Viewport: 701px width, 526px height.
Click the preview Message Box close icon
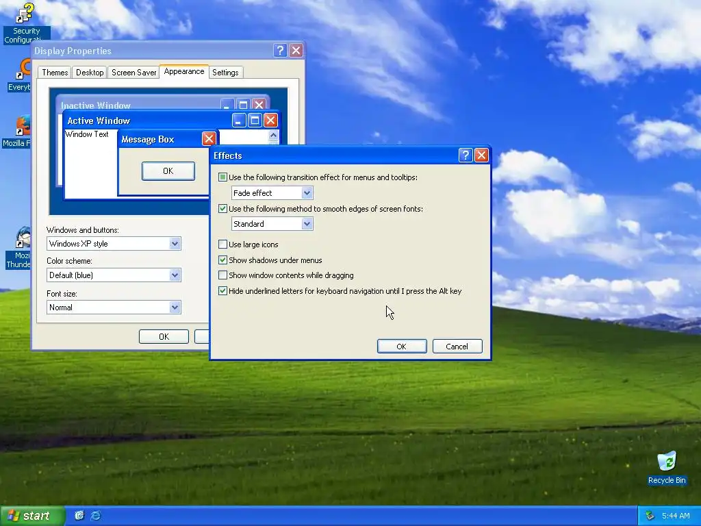[209, 138]
